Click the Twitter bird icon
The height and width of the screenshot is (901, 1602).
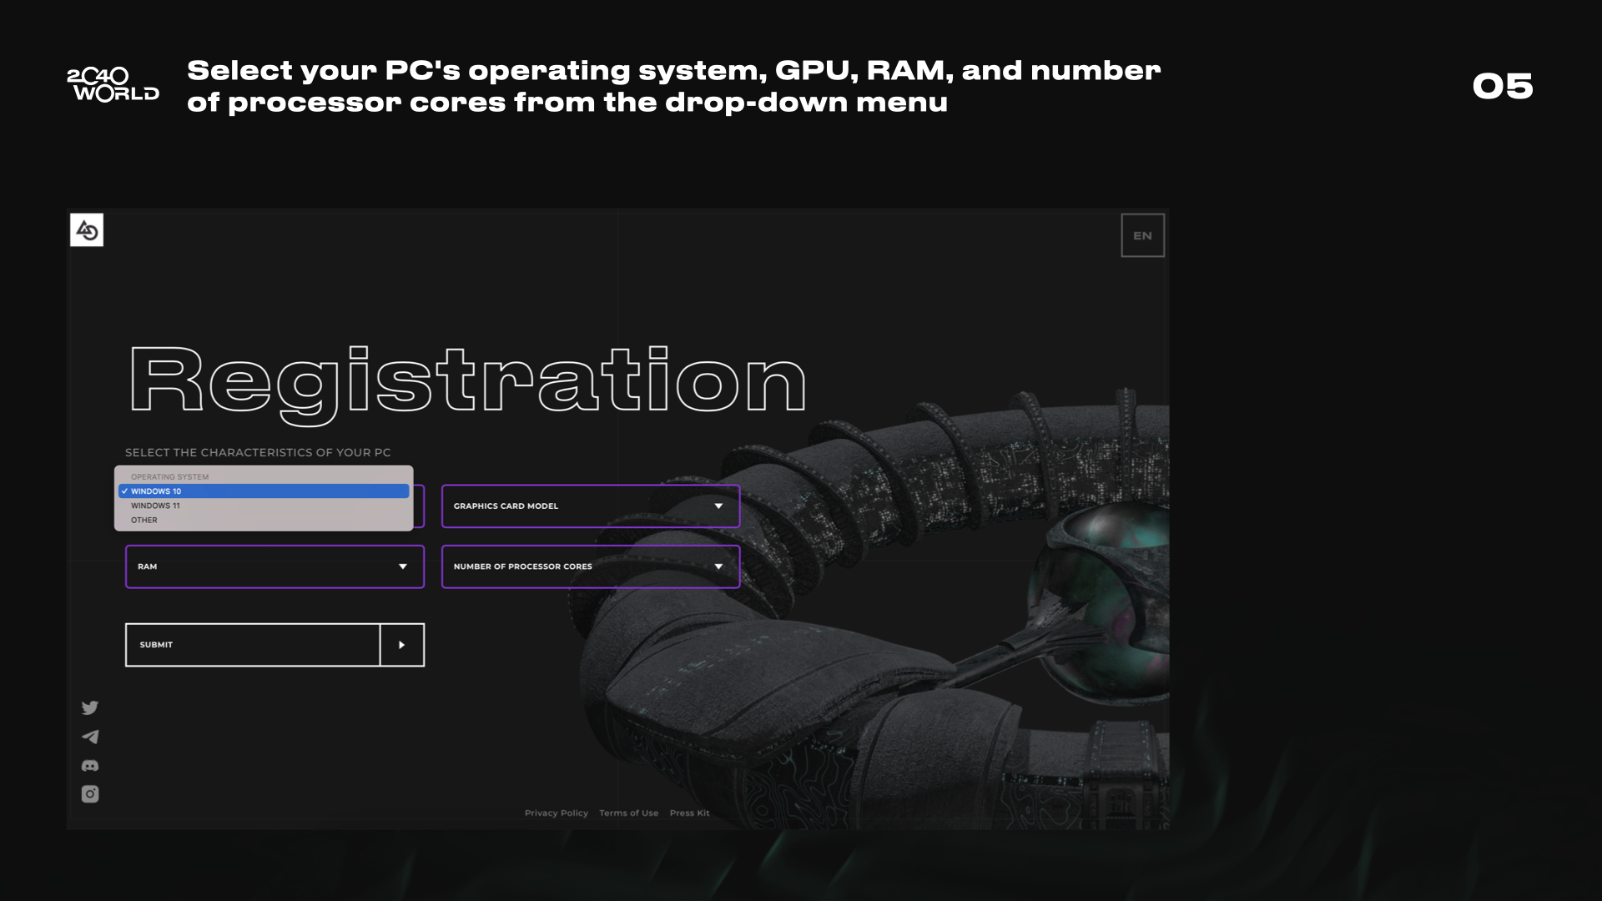[90, 707]
